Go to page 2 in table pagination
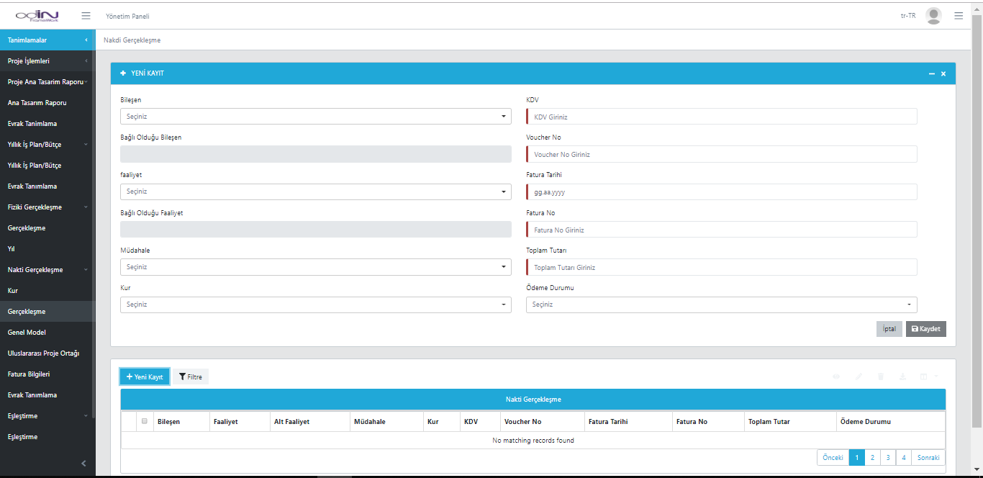 (x=872, y=458)
